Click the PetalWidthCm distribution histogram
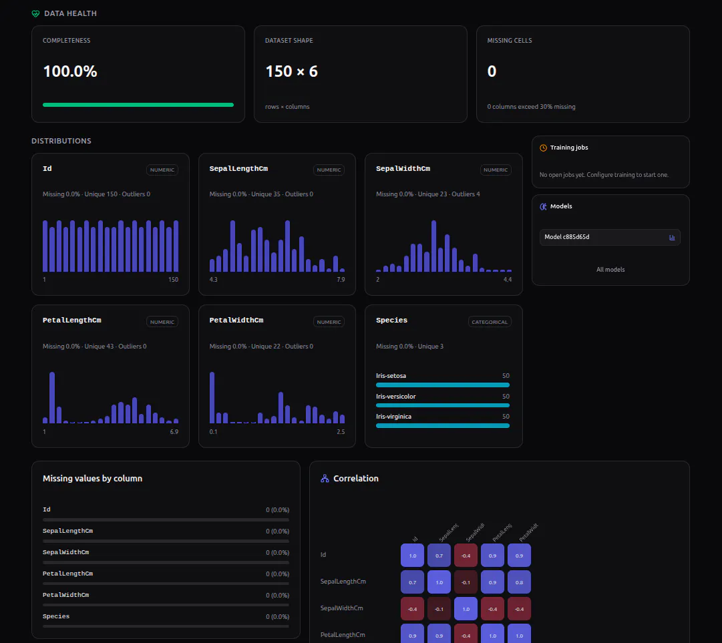 pos(277,398)
